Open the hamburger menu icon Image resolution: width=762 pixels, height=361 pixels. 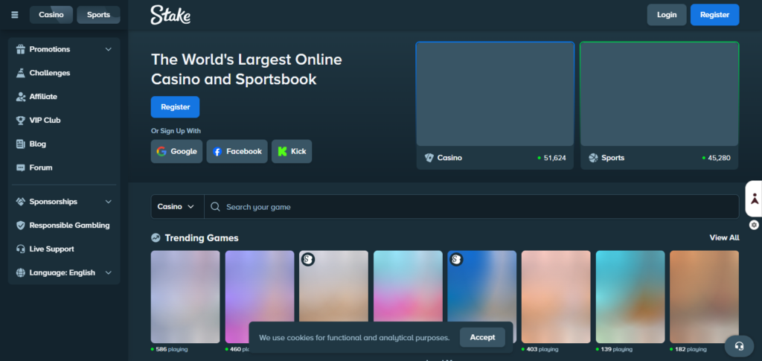pos(15,15)
